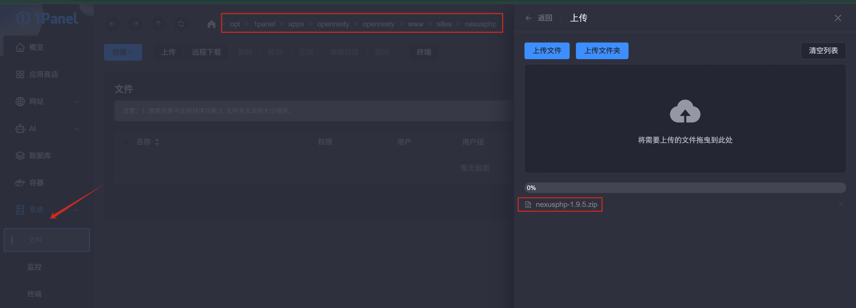
Task: Click the back navigation arrow icon
Action: pyautogui.click(x=113, y=24)
